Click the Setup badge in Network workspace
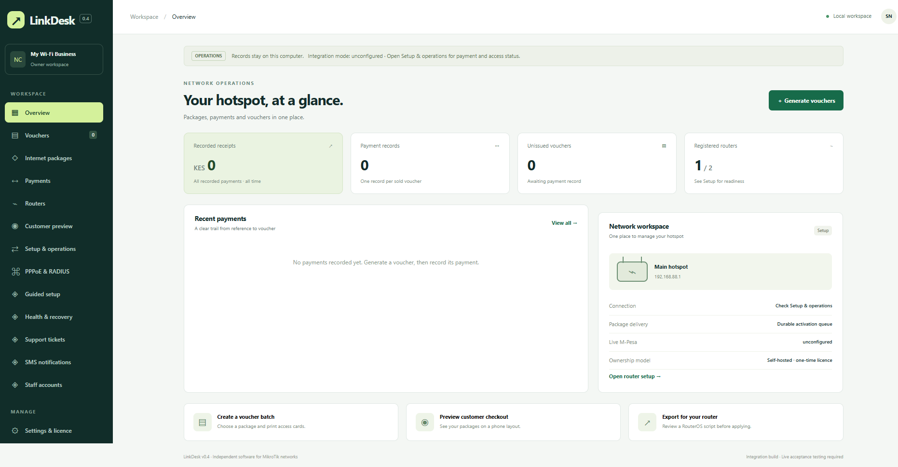Viewport: 898px width, 467px height. coord(823,231)
